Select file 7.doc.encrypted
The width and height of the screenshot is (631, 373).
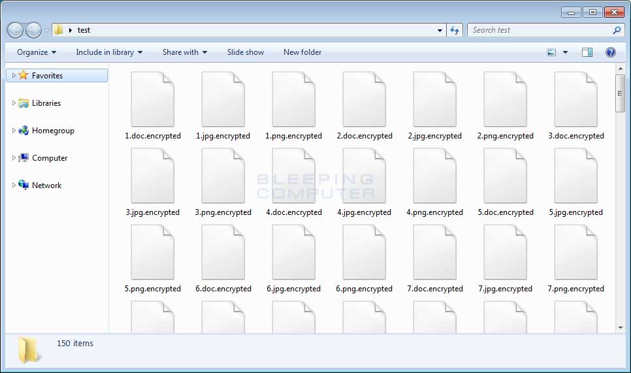(434, 258)
